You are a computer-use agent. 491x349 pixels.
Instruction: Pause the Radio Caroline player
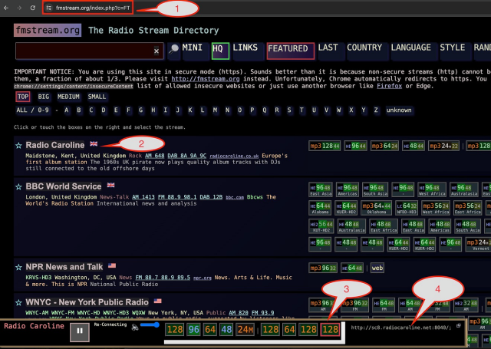pos(80,331)
